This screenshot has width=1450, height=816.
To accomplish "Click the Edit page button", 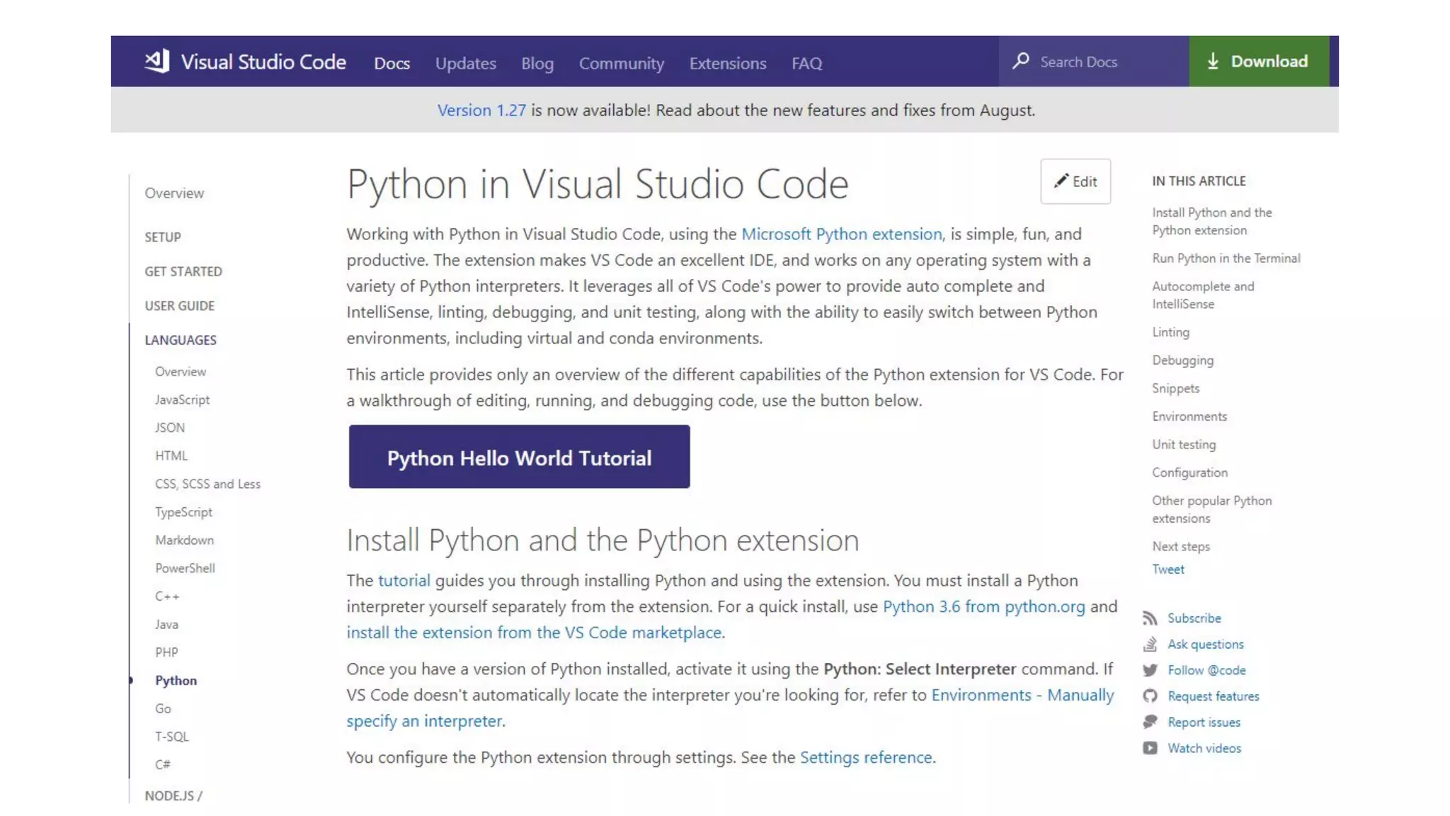I will (x=1075, y=181).
